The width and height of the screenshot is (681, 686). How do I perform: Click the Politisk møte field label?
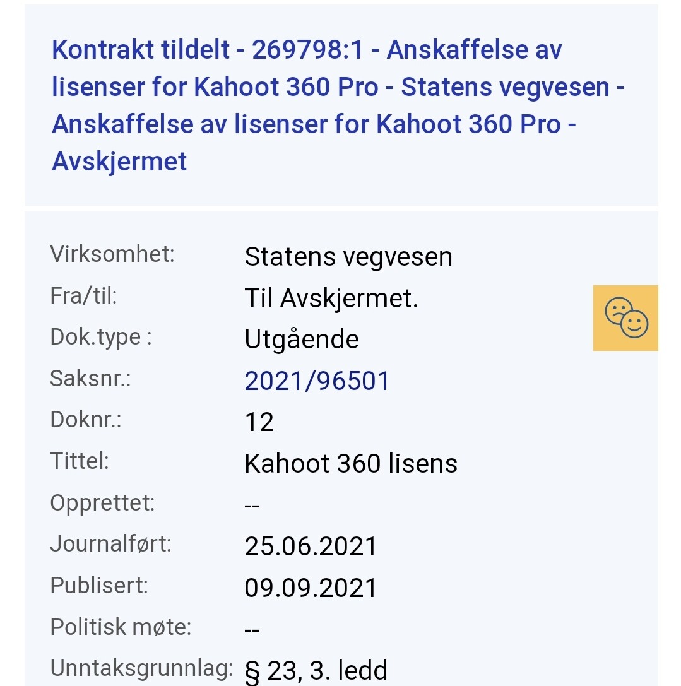tap(121, 627)
